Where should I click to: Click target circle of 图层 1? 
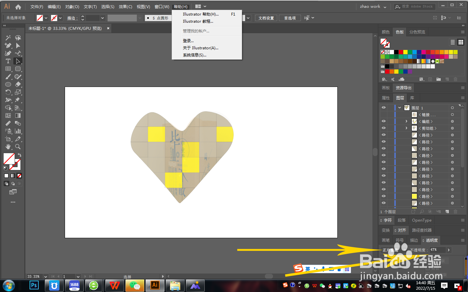[452, 108]
